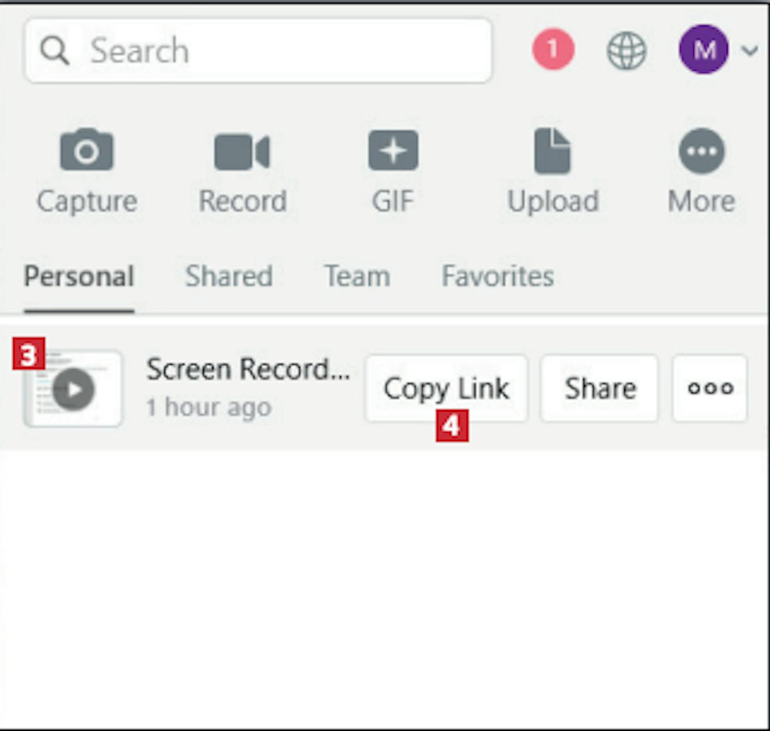
Task: Open the Screen Record... item title
Action: [248, 369]
